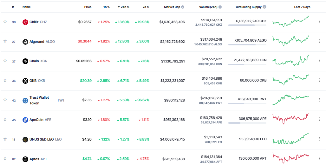Star Trust Wallet Token for watchlist

(x=5, y=100)
